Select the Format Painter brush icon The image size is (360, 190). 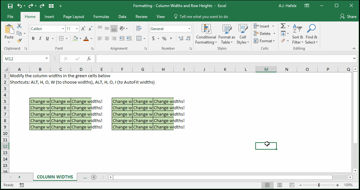19,41
